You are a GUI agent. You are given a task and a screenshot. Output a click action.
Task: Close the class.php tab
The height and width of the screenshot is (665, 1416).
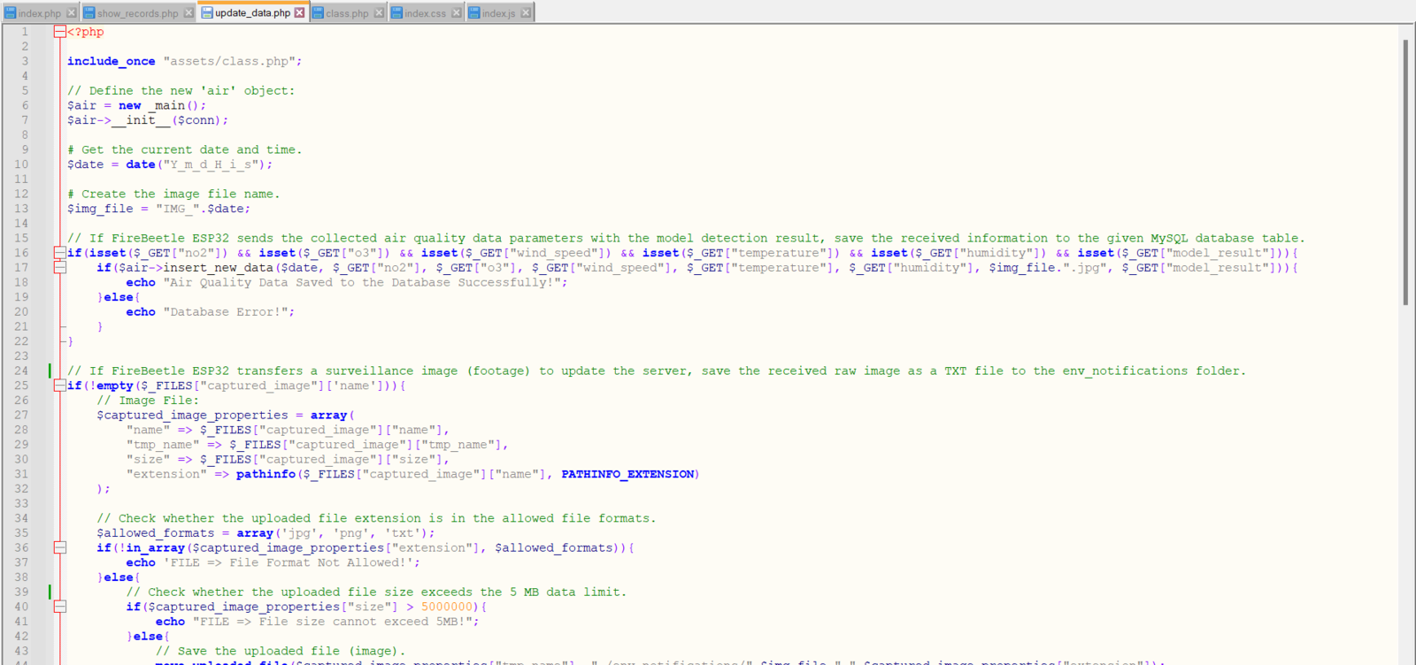pyautogui.click(x=380, y=13)
